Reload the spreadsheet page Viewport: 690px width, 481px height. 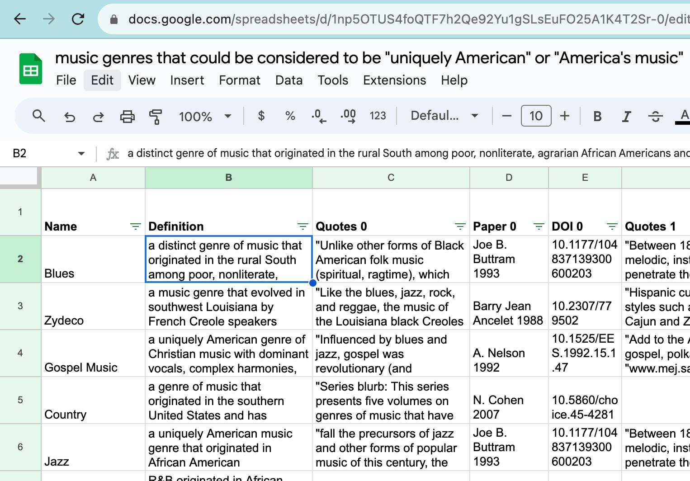(x=78, y=19)
